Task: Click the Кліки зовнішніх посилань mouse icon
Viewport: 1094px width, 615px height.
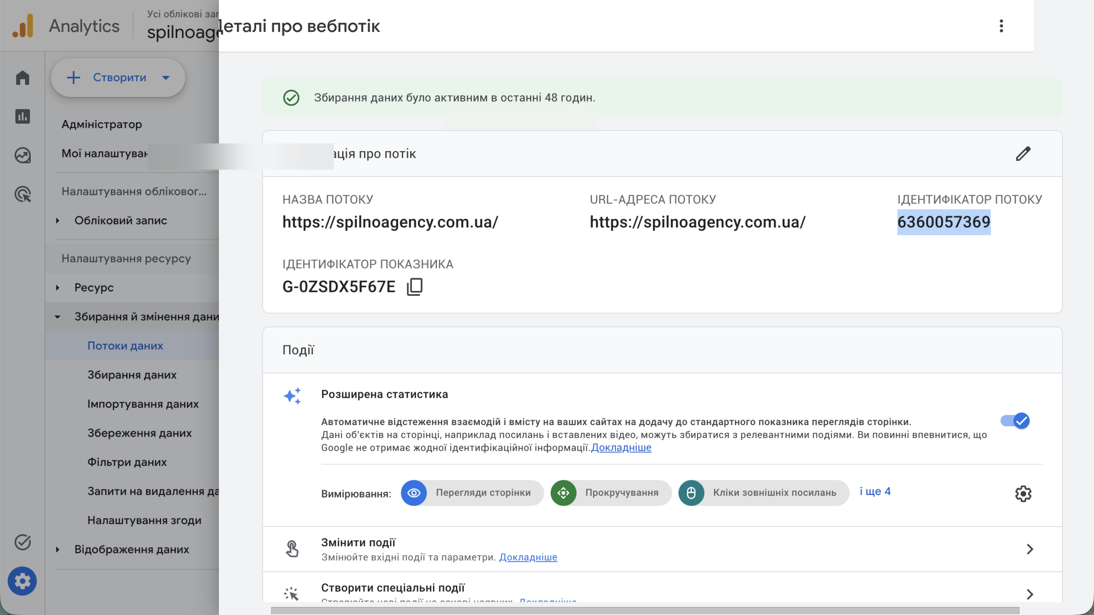Action: click(691, 493)
